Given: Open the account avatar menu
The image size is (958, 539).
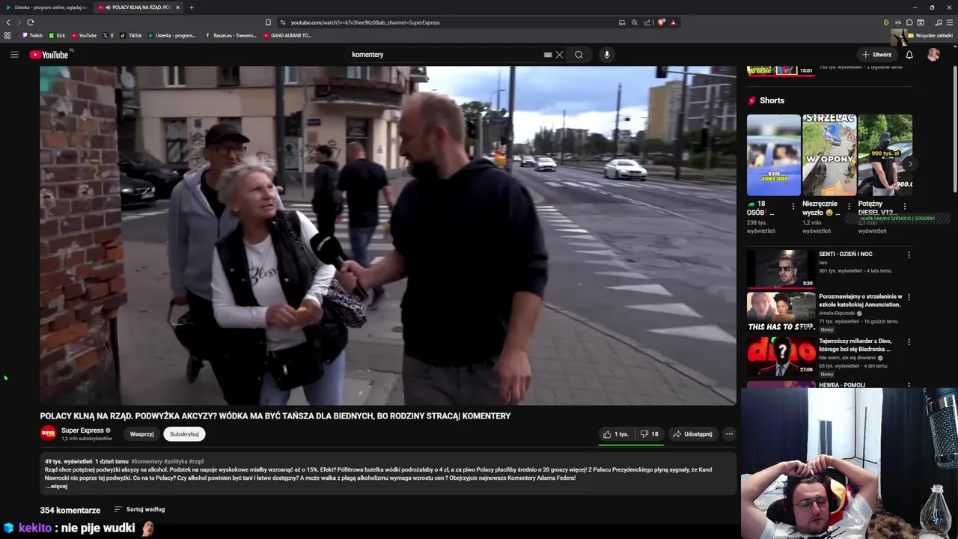Looking at the screenshot, I should pyautogui.click(x=933, y=55).
